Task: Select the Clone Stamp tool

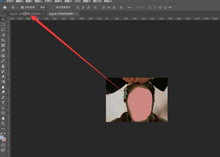Action: click(3, 66)
